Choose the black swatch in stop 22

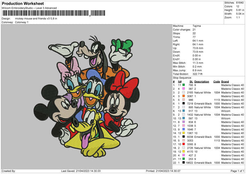[x=183, y=163]
